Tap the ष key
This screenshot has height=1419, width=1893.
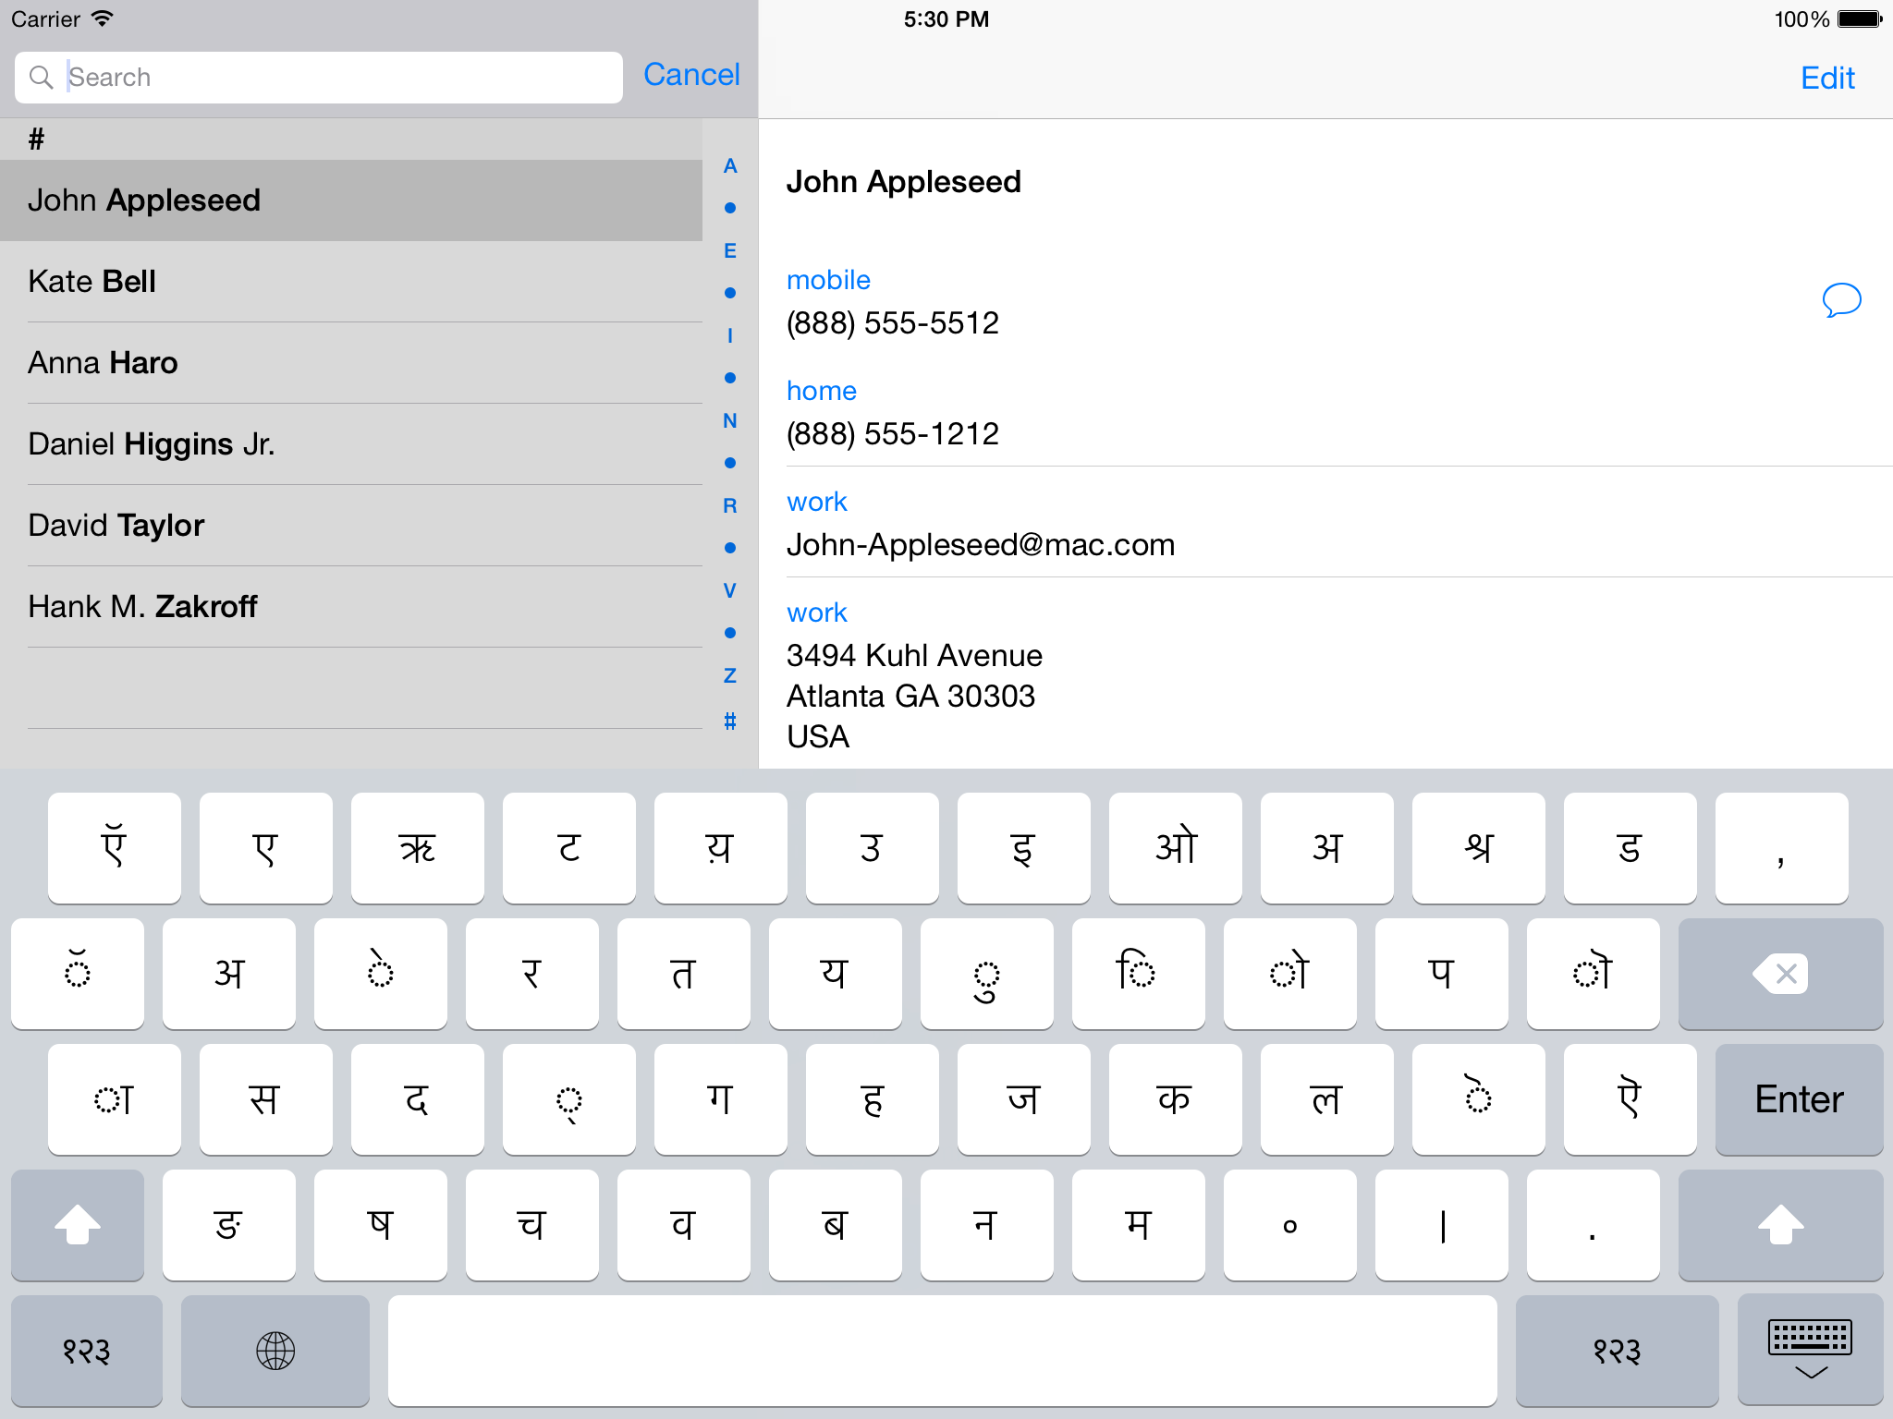click(381, 1225)
